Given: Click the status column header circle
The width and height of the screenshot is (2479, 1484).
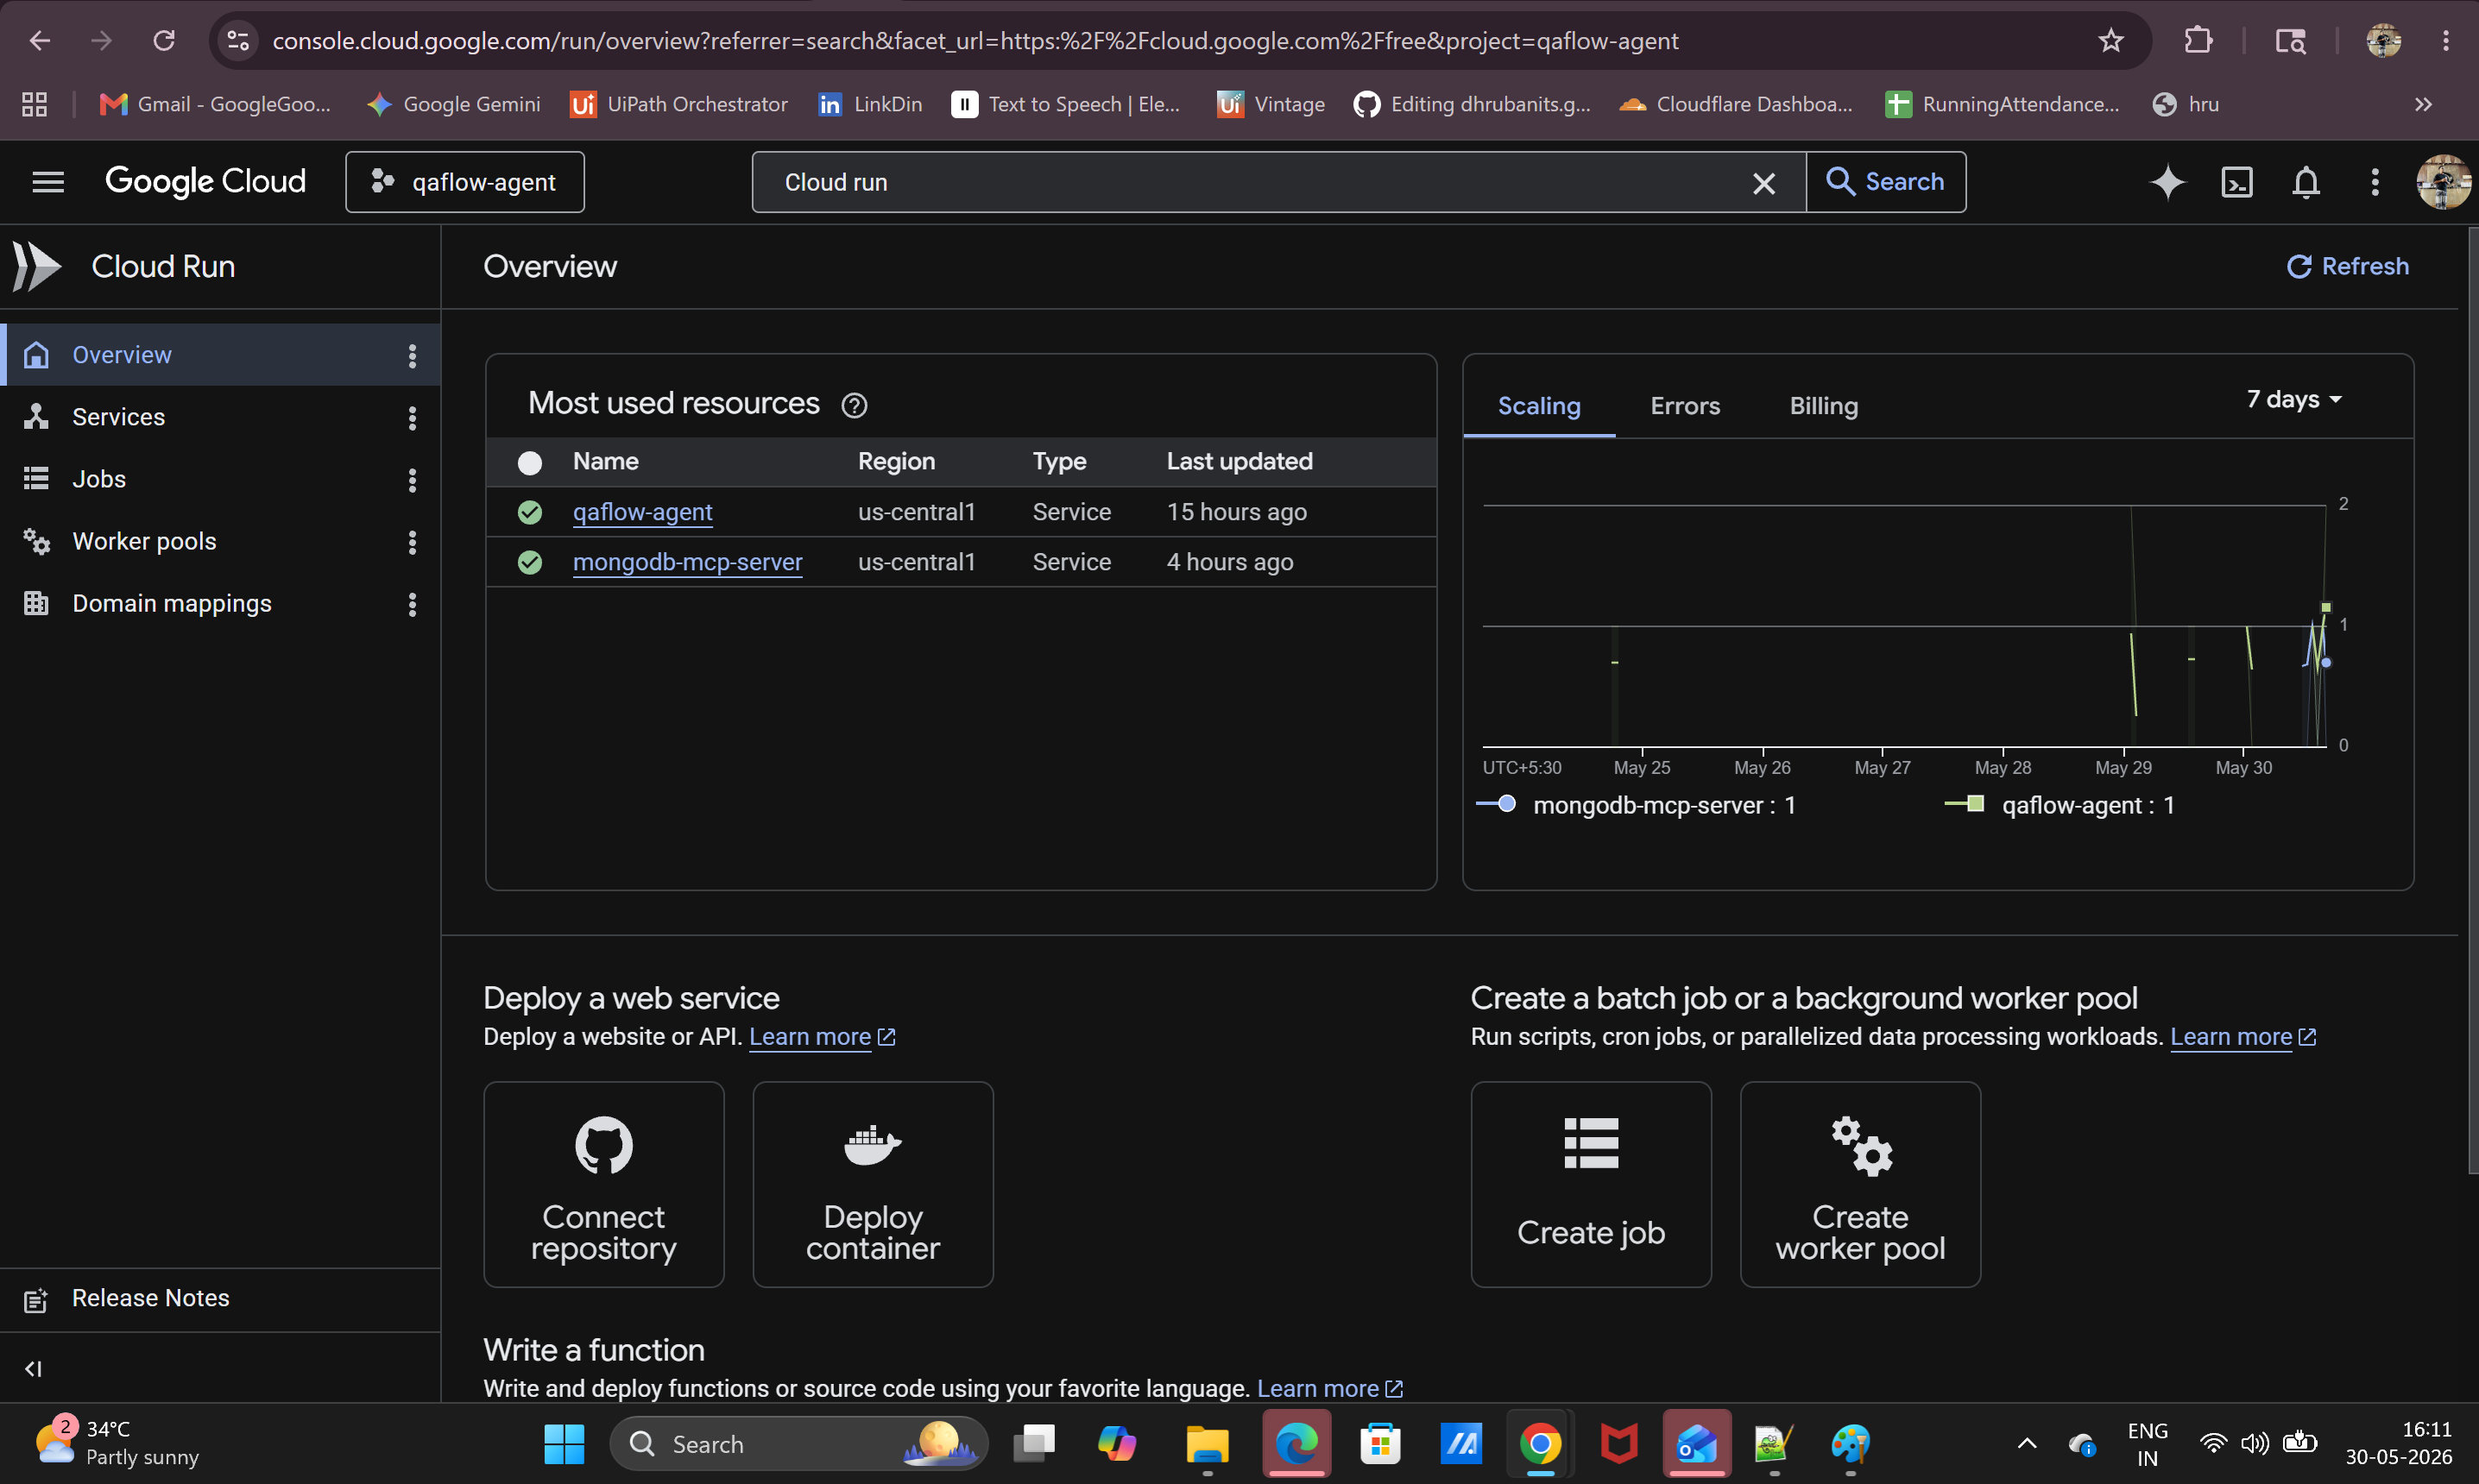Looking at the screenshot, I should (x=529, y=462).
